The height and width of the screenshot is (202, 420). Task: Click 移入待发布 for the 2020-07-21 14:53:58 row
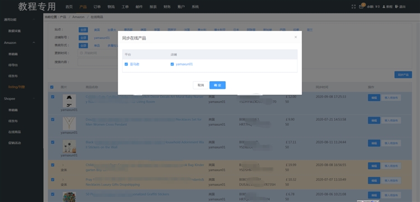(x=391, y=120)
